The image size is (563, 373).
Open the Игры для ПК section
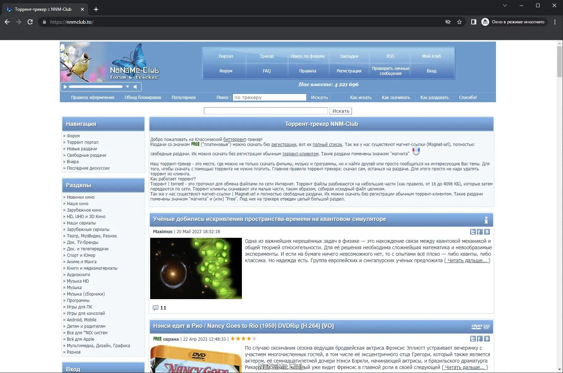tap(80, 307)
